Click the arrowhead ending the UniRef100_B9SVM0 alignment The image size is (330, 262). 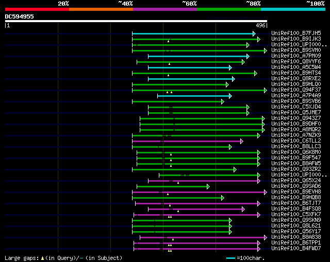[x=266, y=50]
